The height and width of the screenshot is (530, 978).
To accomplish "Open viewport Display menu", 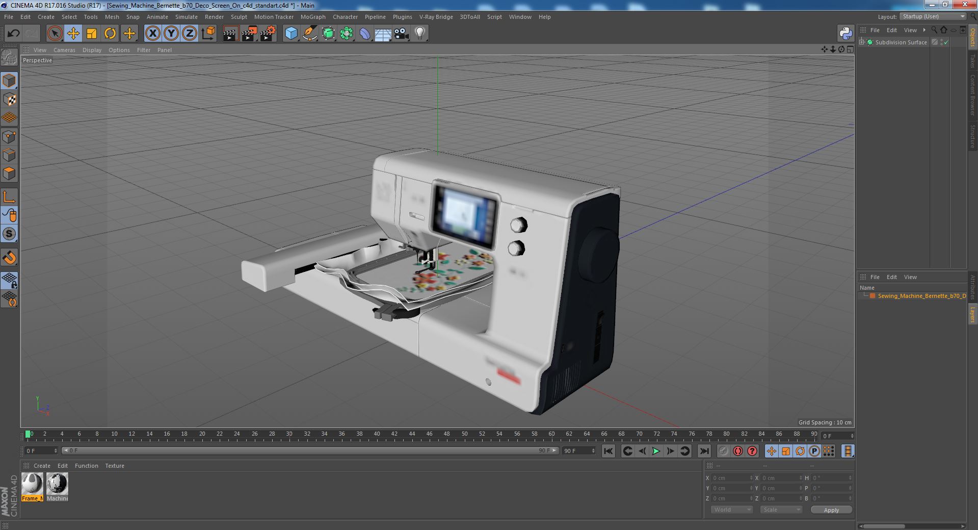I will [x=92, y=50].
